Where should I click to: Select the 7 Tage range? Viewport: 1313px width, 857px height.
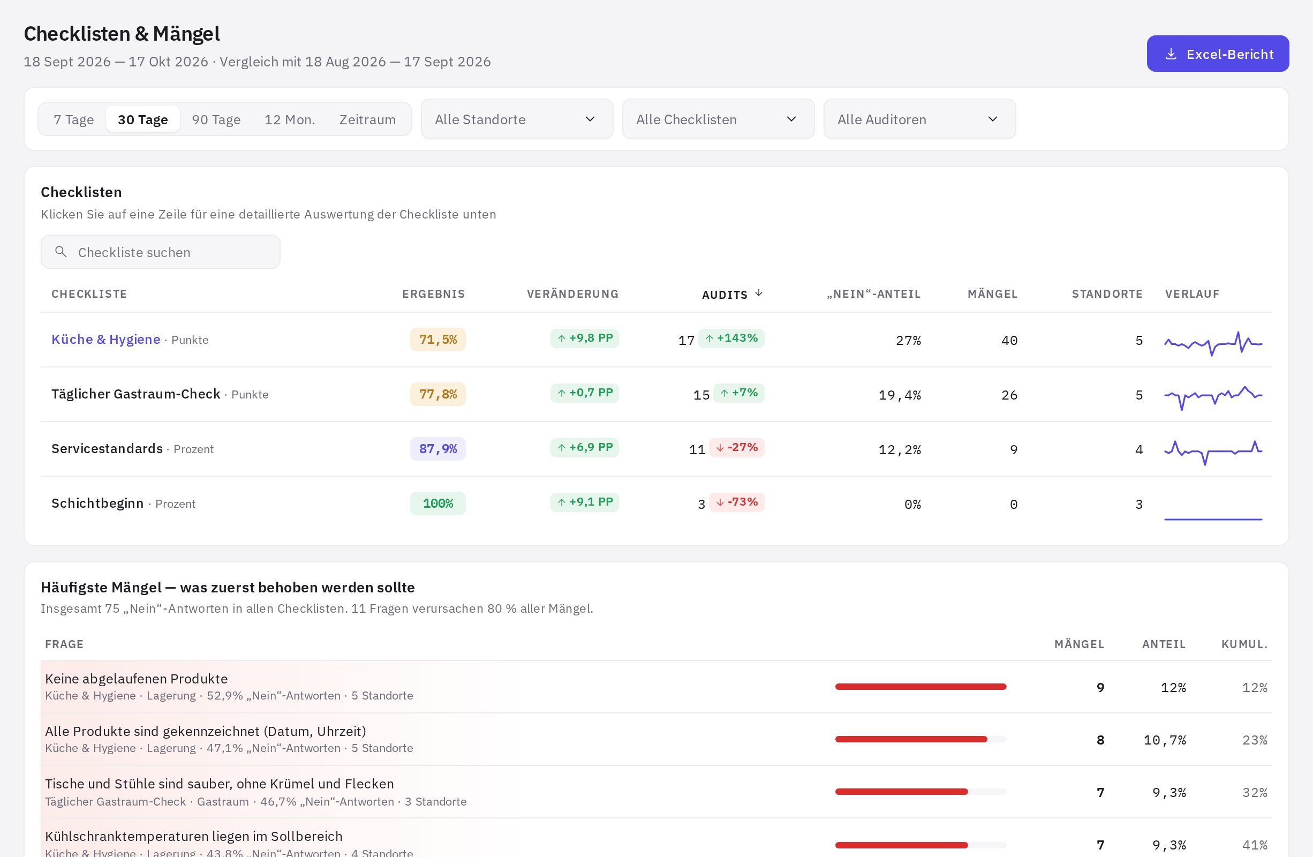73,119
